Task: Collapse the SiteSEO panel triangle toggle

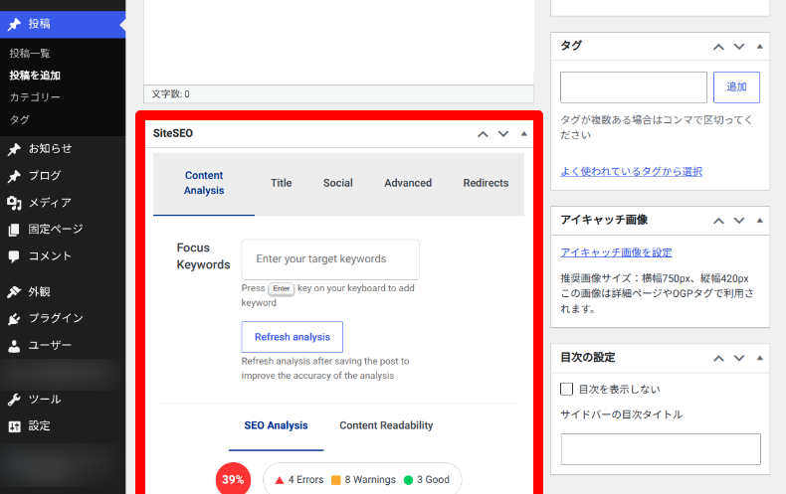Action: coord(523,134)
